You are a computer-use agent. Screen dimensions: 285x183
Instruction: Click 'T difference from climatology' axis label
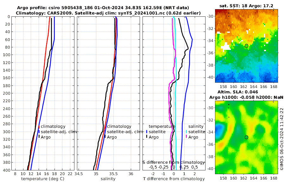click(174, 179)
